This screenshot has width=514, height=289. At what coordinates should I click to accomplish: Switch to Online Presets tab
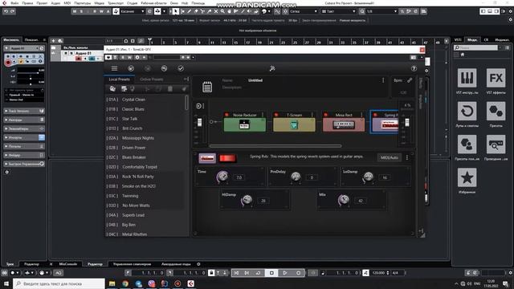pyautogui.click(x=152, y=79)
